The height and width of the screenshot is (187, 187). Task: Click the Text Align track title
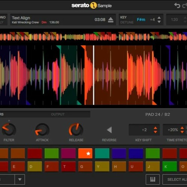21,18
